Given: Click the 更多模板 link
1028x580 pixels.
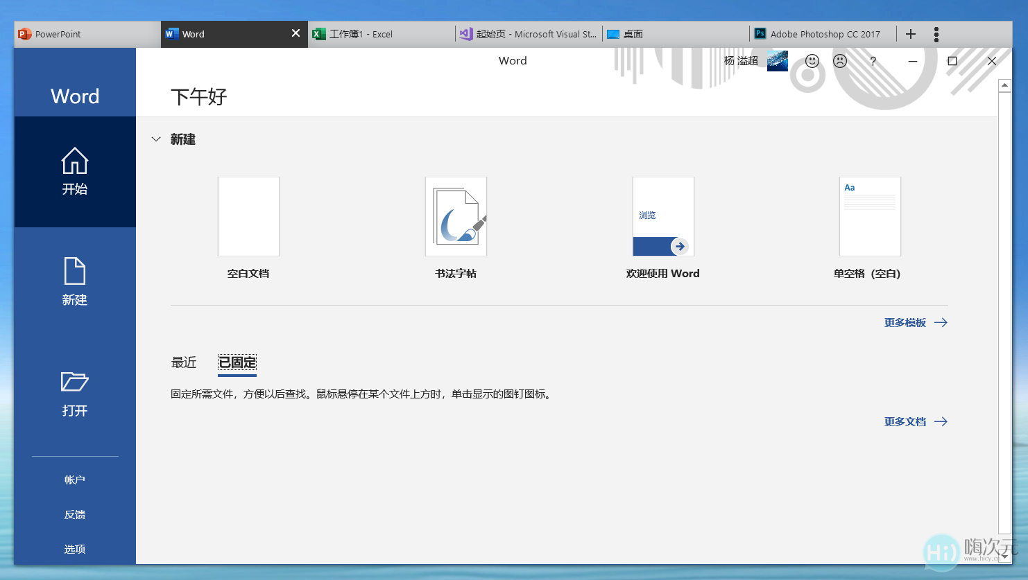Looking at the screenshot, I should pyautogui.click(x=904, y=322).
